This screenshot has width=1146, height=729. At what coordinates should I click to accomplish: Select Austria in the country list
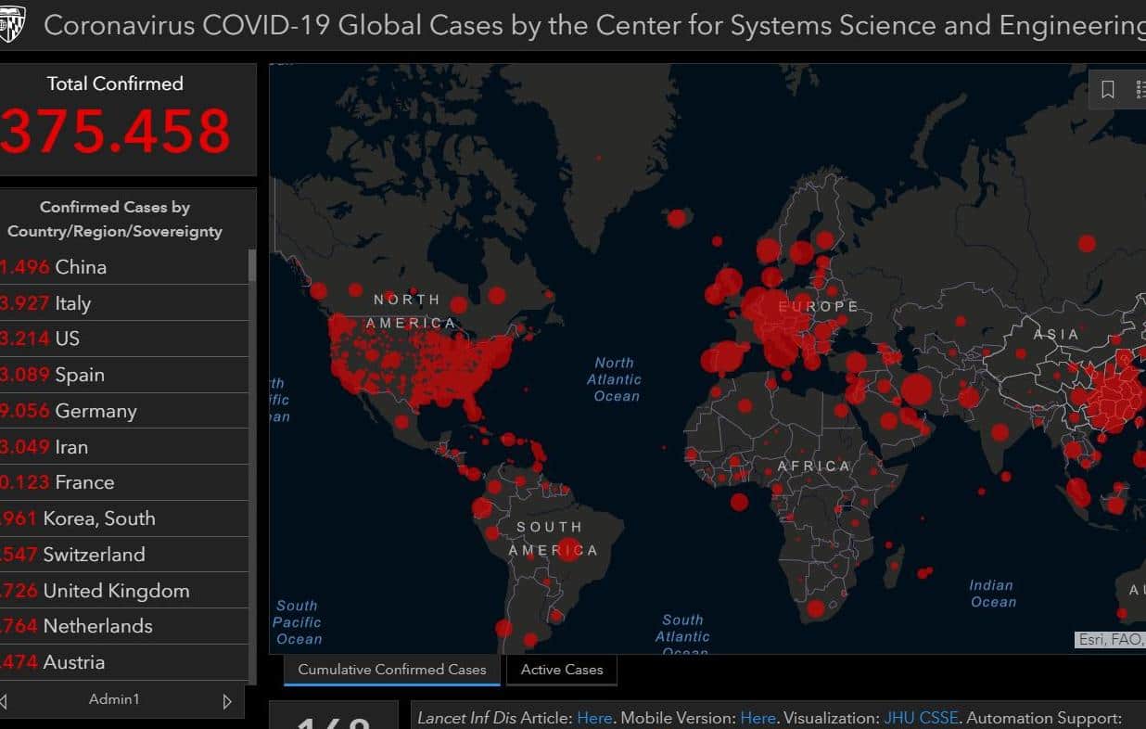[124, 662]
